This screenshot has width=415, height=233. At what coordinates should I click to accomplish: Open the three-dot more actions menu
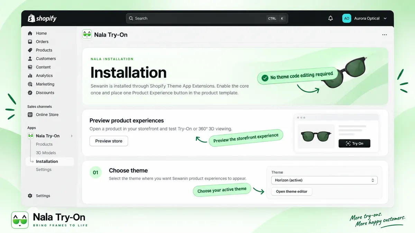pyautogui.click(x=385, y=35)
